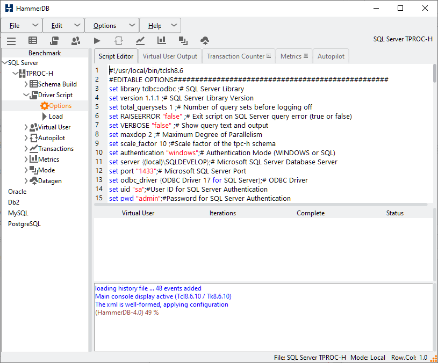
Task: Click the Autopilot toolbar icon
Action: point(119,41)
